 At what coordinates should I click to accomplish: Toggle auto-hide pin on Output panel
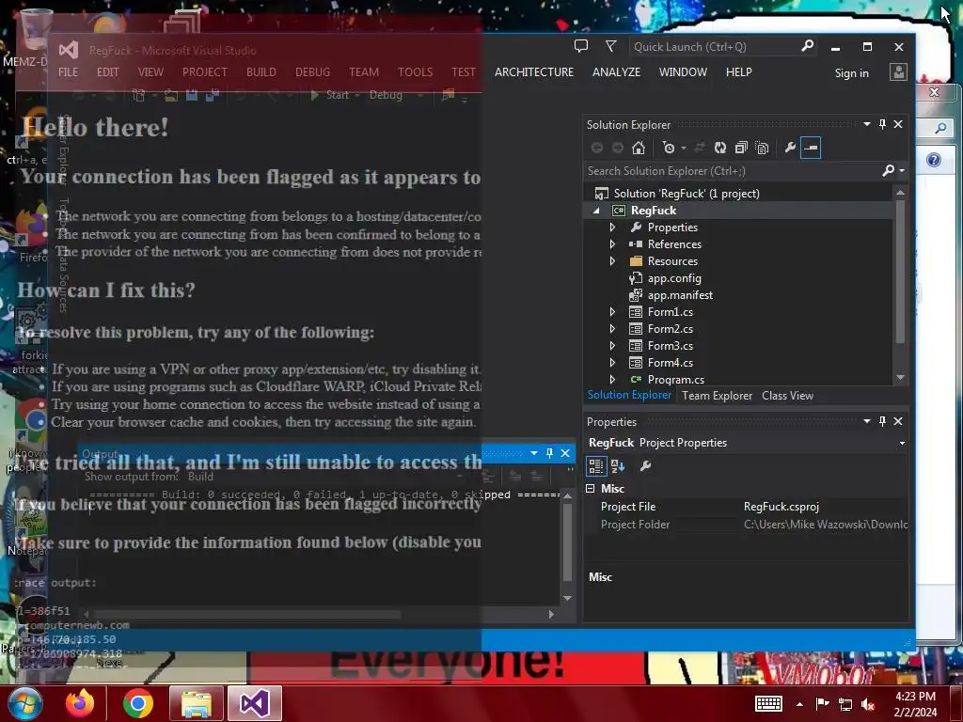[549, 453]
